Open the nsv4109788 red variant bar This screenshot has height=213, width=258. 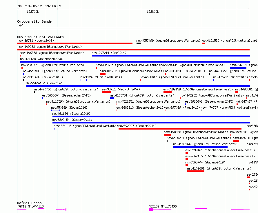[x=236, y=141]
